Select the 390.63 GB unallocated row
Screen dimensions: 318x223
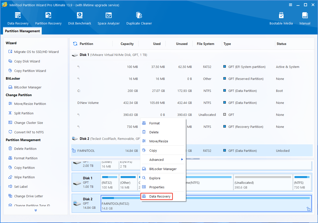(192, 115)
